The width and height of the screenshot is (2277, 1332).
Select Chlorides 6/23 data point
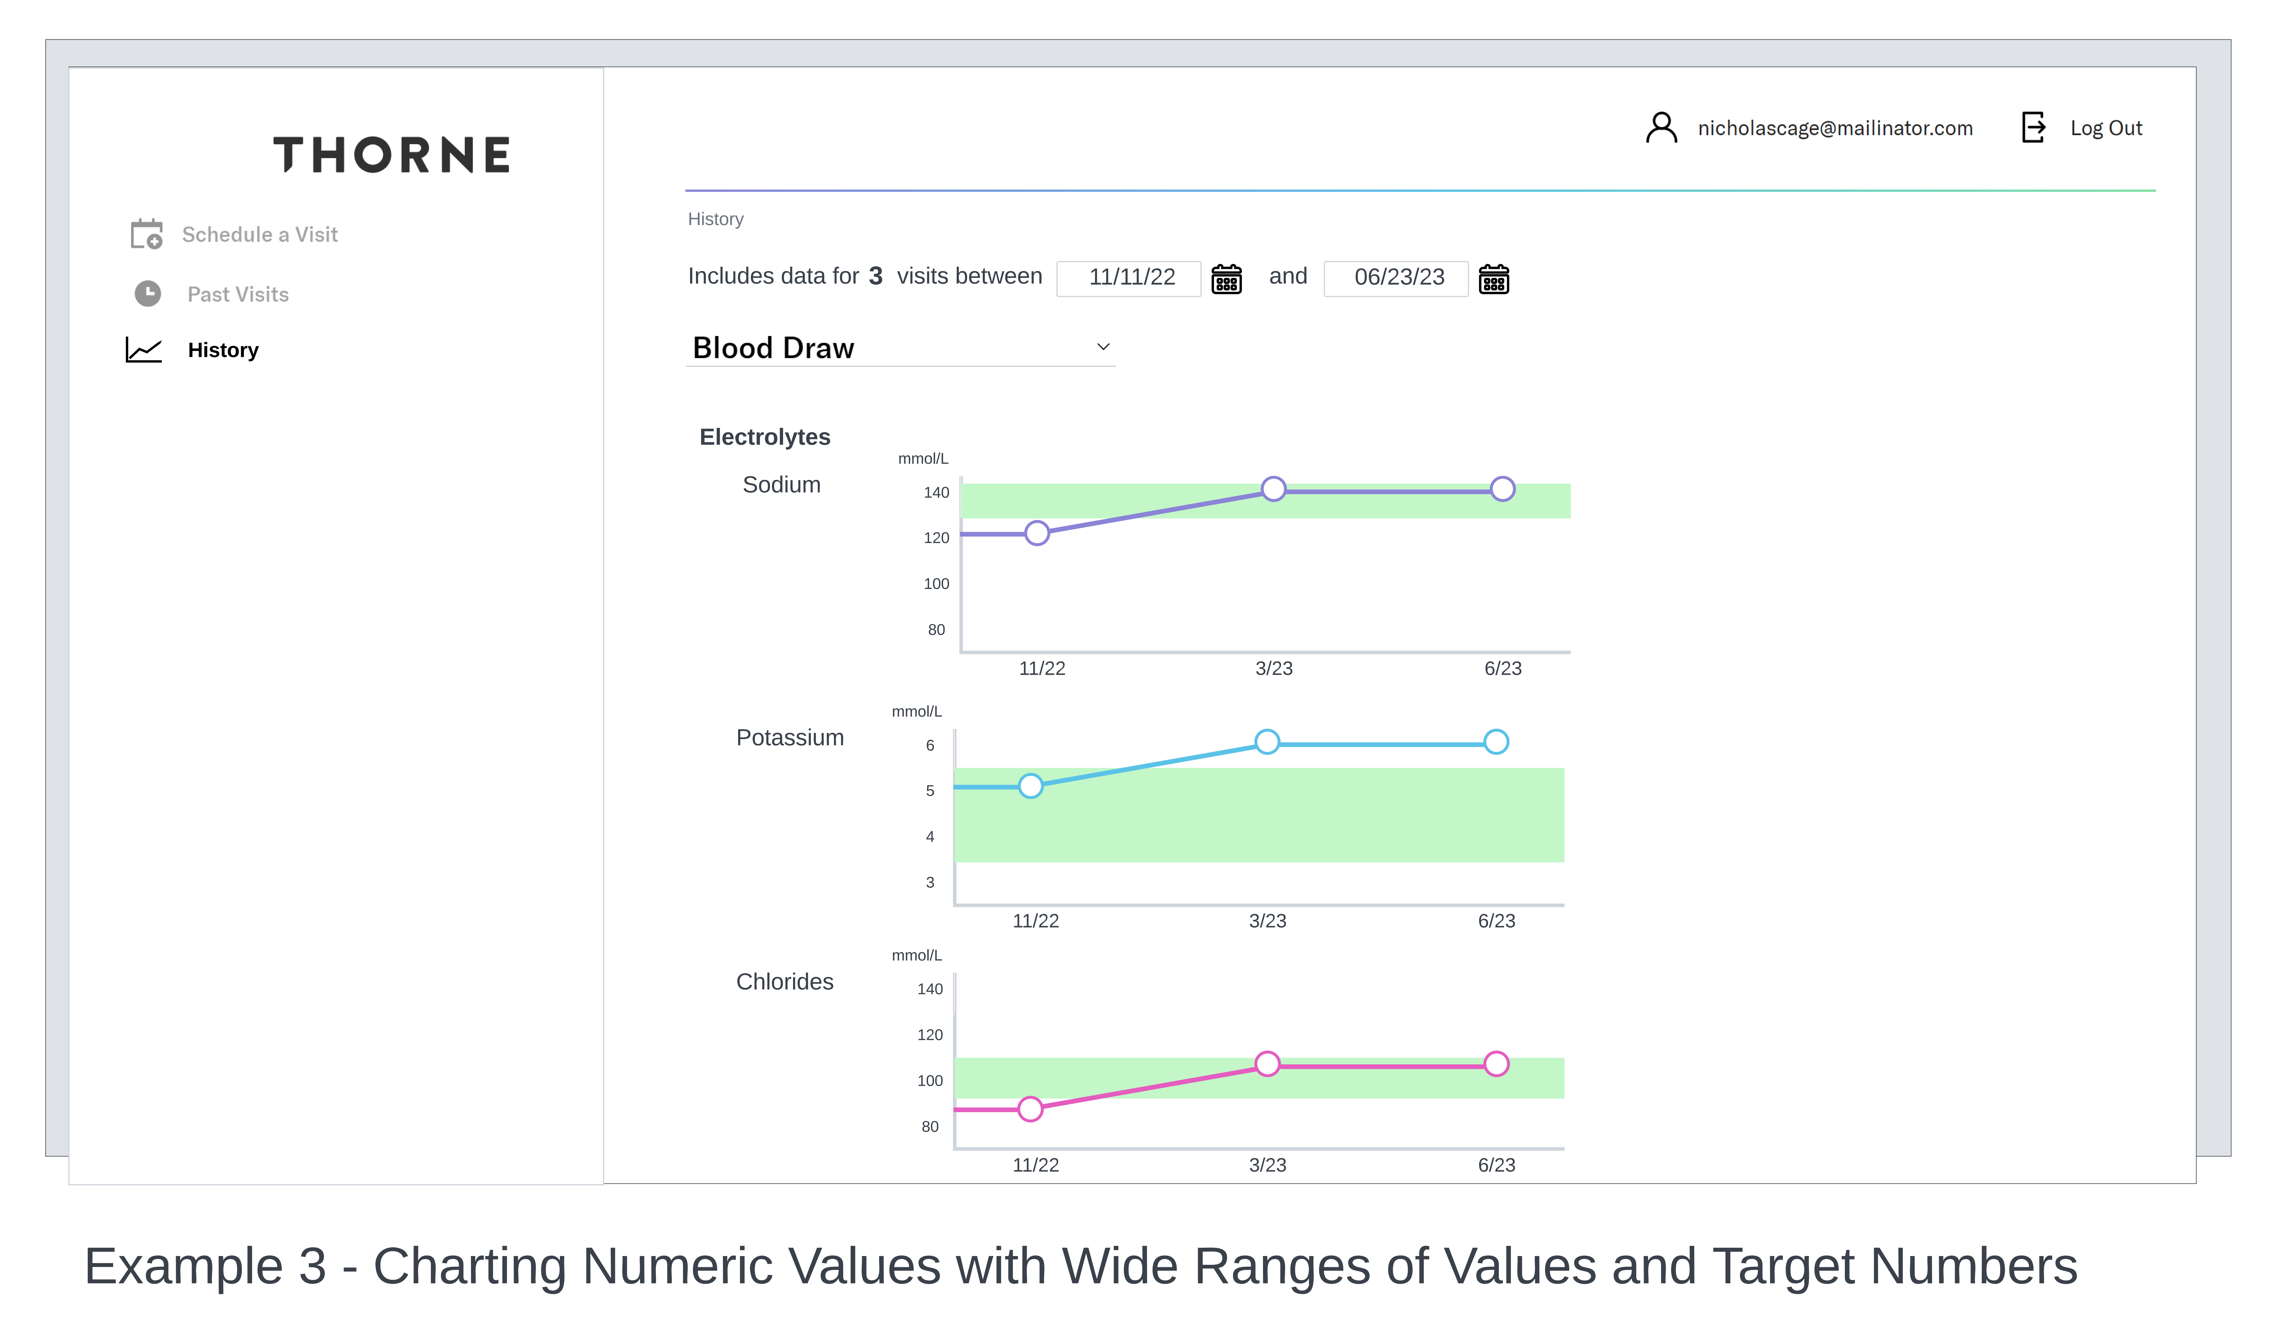1496,1063
